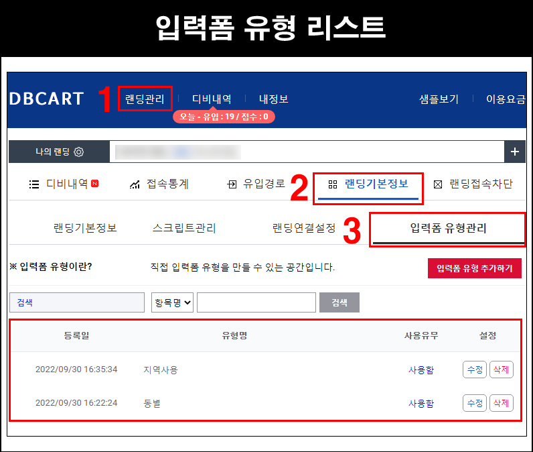Switch to 스크립트관리 sub-tab
Viewport: 533px width, 452px height.
tap(184, 228)
